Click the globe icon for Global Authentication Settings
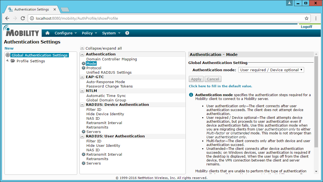Viewport: 323px width, 182px height. tap(8, 55)
